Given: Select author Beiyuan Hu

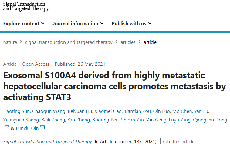Looking at the screenshot, I should click(x=80, y=111).
